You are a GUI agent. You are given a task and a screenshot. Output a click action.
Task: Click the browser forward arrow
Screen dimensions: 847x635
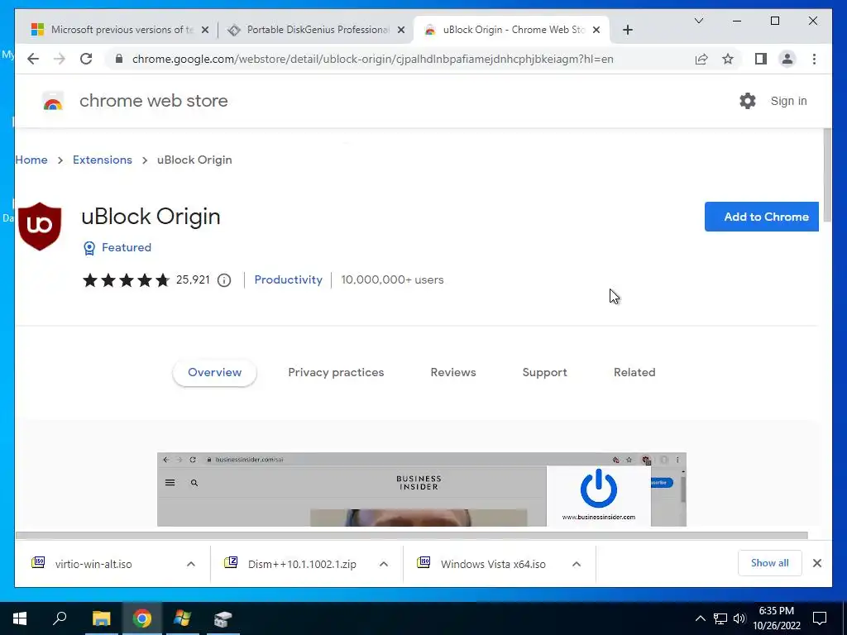pyautogui.click(x=60, y=59)
